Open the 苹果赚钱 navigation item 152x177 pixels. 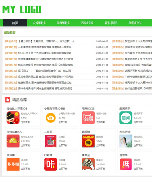[x=63, y=23]
